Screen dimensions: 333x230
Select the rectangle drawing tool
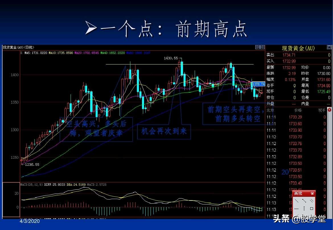312,208
